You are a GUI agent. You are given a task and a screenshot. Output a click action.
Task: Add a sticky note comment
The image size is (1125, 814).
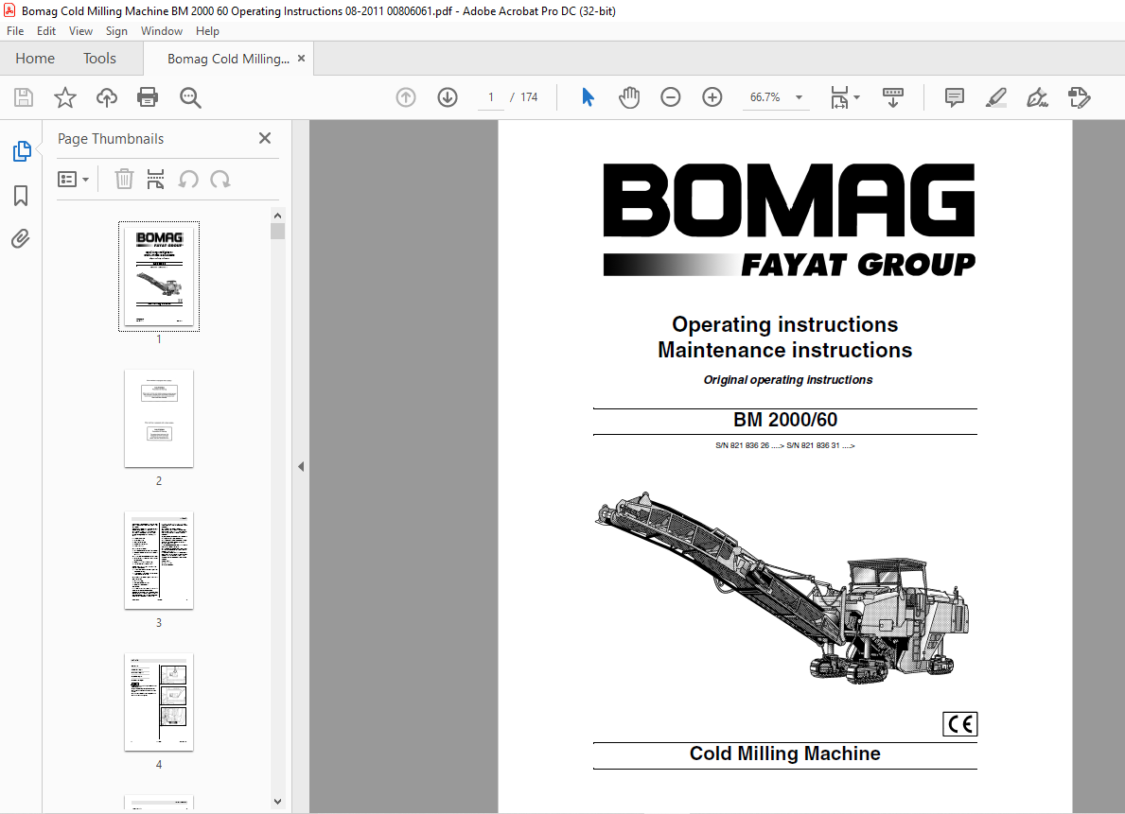click(x=955, y=97)
